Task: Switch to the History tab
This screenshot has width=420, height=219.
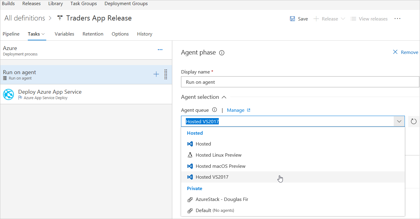Action: coord(145,34)
